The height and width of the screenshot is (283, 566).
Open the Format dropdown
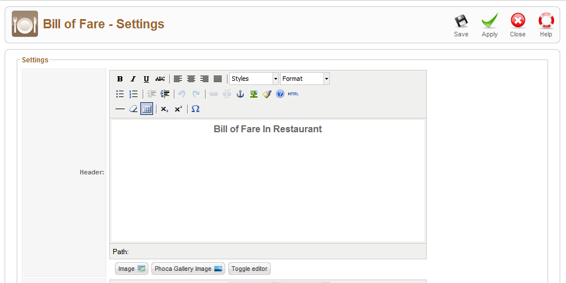[305, 79]
